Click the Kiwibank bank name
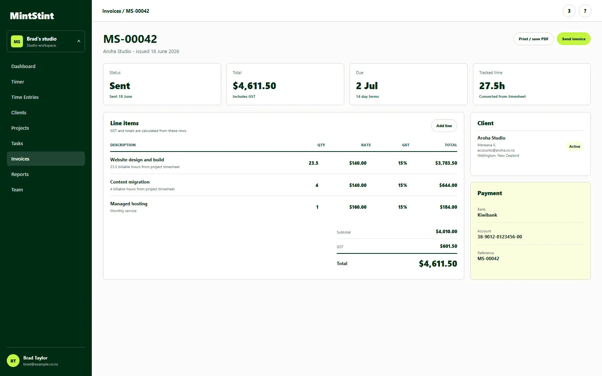Image resolution: width=602 pixels, height=376 pixels. point(487,215)
